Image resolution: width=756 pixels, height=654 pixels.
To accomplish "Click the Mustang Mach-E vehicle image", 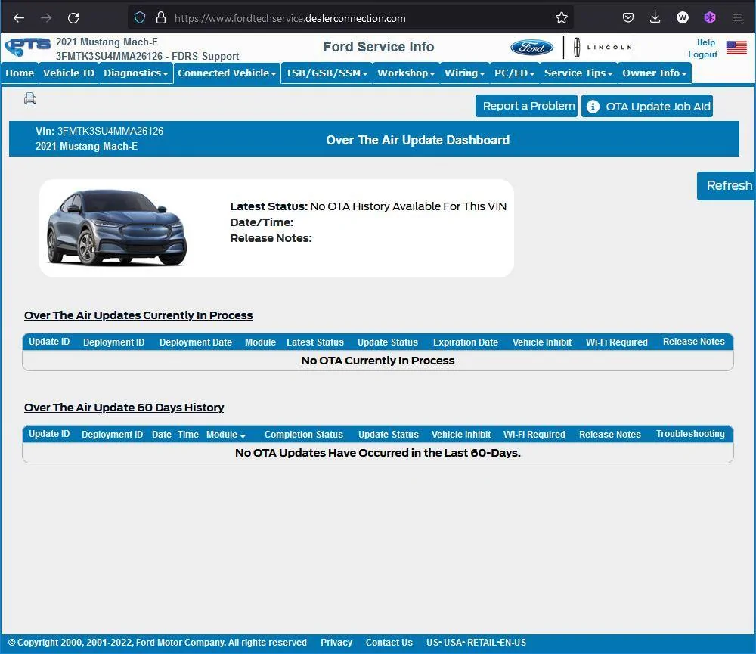I will click(x=116, y=227).
